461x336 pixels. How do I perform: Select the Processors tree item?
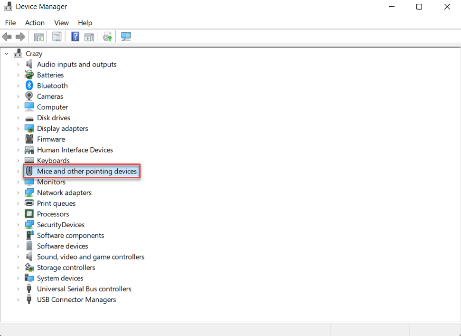tap(53, 214)
